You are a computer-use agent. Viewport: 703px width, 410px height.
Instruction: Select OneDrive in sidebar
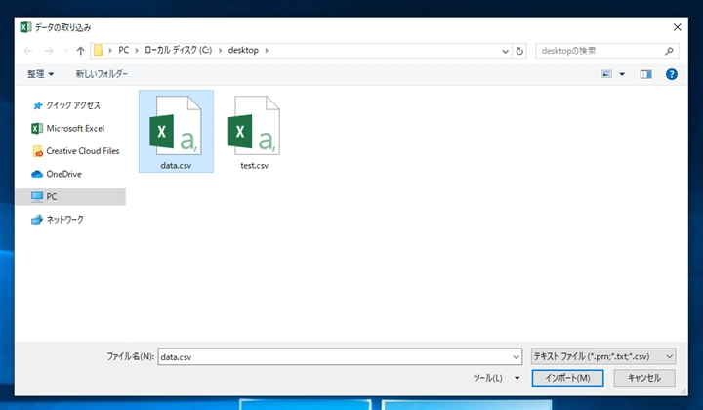(x=57, y=175)
